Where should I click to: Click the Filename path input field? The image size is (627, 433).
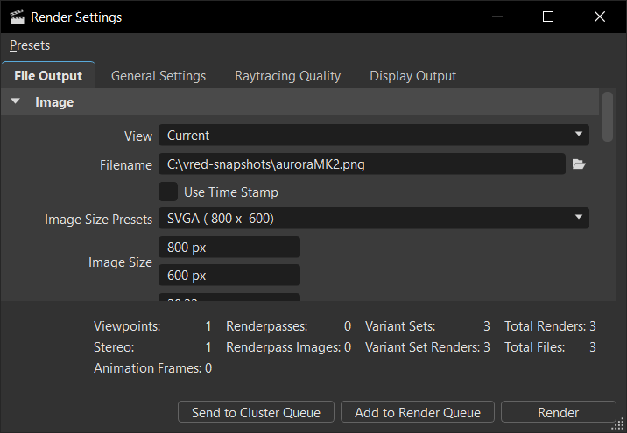click(361, 164)
